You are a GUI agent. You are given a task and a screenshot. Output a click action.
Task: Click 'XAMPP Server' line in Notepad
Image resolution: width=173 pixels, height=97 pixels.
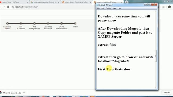109,37
